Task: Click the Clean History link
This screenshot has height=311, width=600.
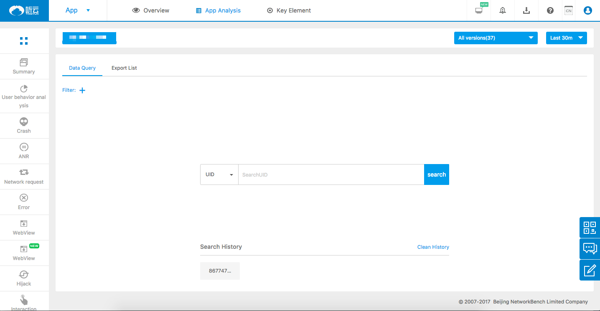Action: click(433, 247)
